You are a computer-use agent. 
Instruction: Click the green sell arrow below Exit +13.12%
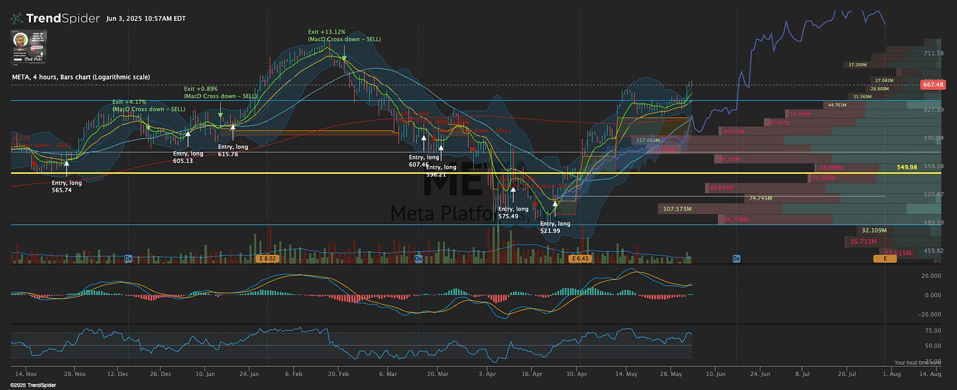pyautogui.click(x=344, y=59)
